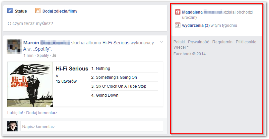This screenshot has width=269, height=139.
Task: Open the 'Pliki cookie' footer link
Action: (246, 42)
